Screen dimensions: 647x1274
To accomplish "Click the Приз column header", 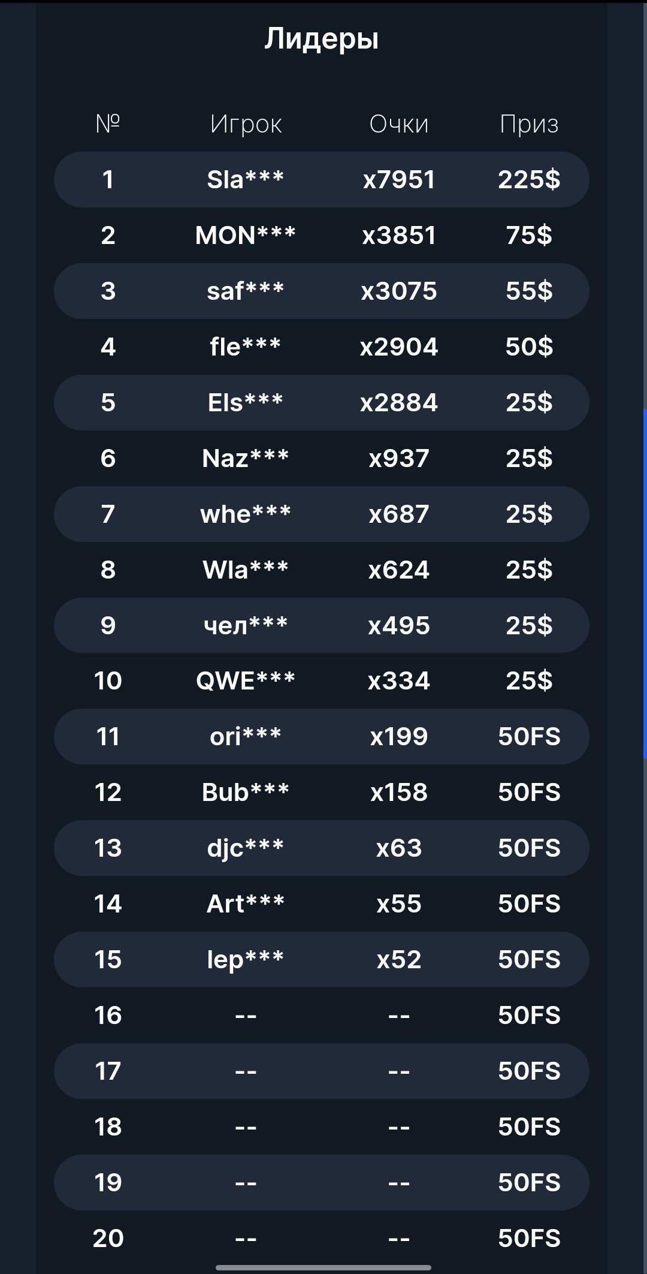I will [529, 124].
